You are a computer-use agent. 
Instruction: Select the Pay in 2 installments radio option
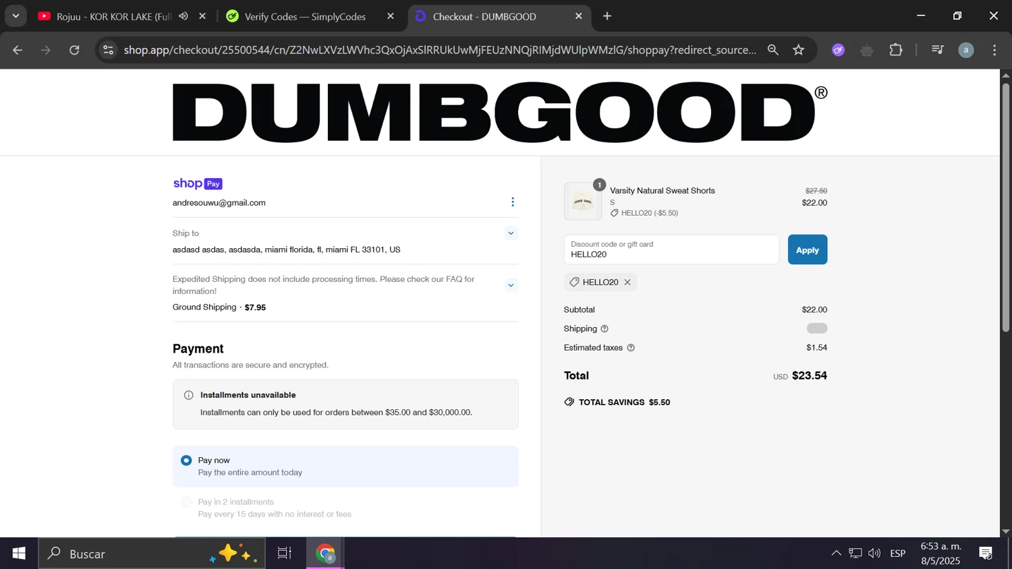tap(186, 502)
